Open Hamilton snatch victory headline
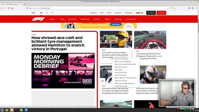This screenshot has height=112, width=199. pyautogui.click(x=58, y=43)
